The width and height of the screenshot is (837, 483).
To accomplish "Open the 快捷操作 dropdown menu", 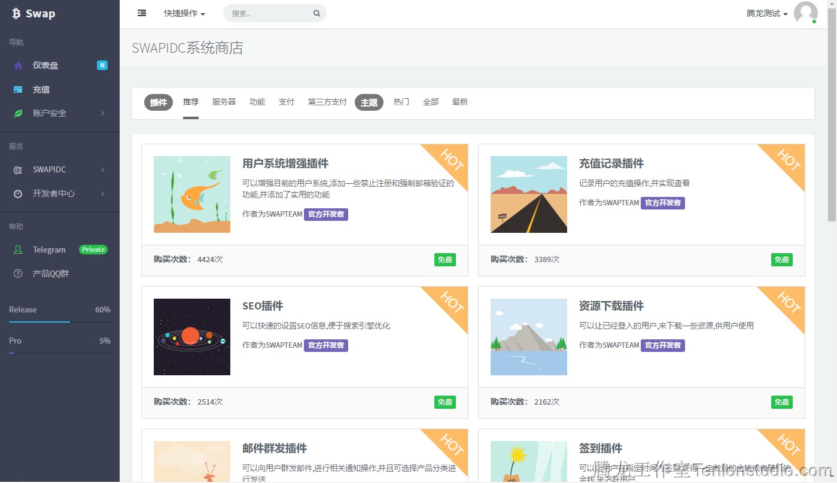I will 184,13.
